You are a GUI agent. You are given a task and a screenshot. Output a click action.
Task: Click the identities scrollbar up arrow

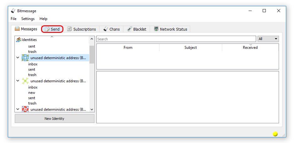point(92,39)
